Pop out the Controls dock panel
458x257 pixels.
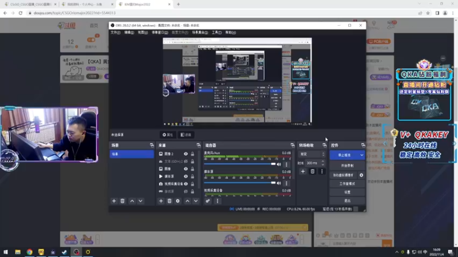(x=363, y=145)
